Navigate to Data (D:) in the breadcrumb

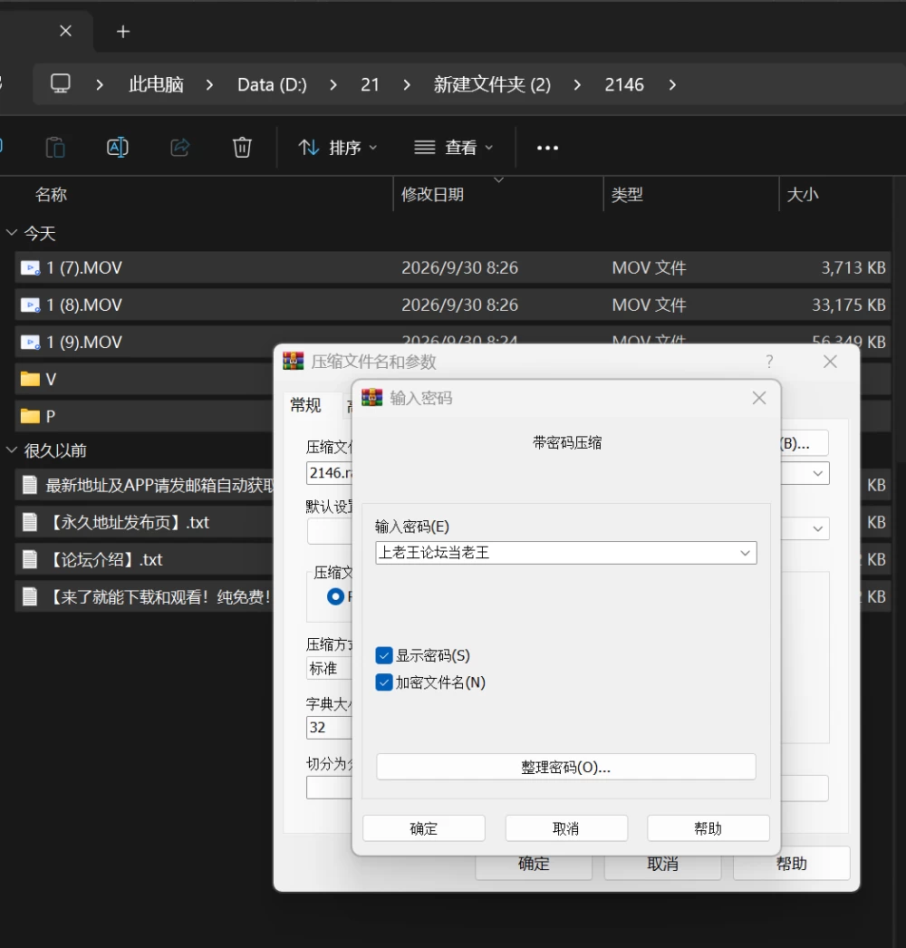click(x=272, y=84)
